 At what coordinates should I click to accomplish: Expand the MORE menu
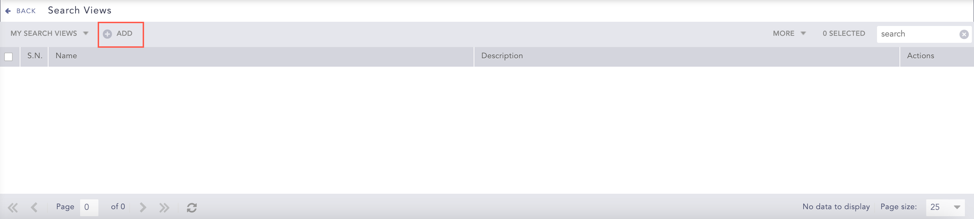point(789,34)
